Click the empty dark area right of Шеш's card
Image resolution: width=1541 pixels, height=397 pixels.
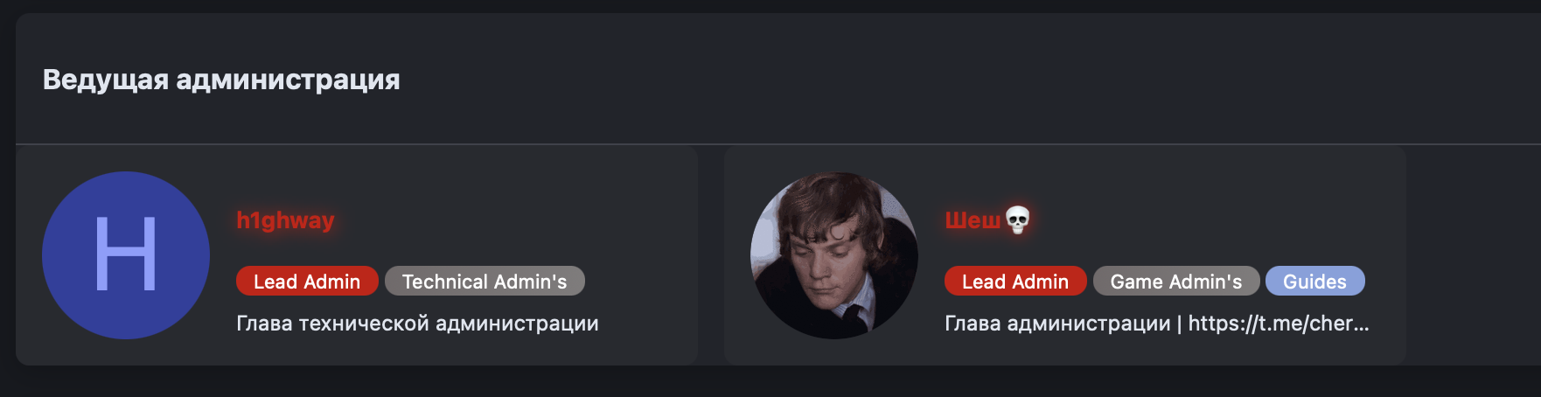[x=1474, y=255]
